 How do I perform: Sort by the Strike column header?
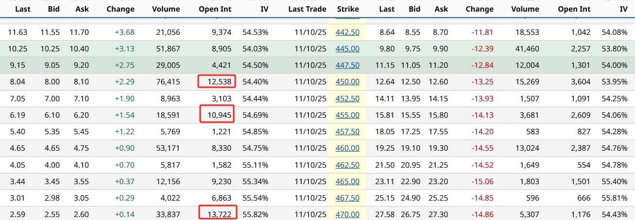[x=348, y=9]
